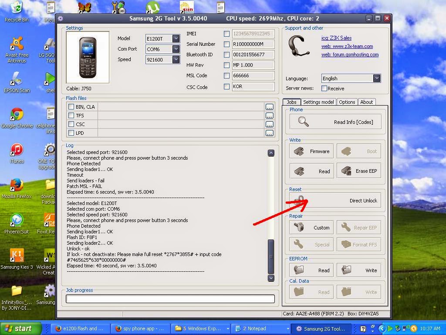Open the Com Port dropdown showing COM6

point(176,49)
